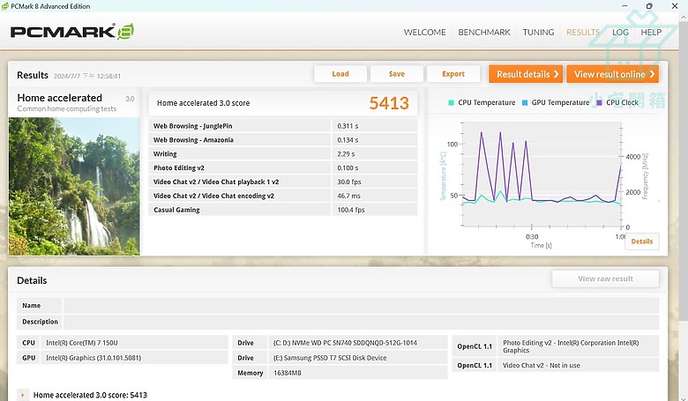Click View result online button
The width and height of the screenshot is (688, 401).
pyautogui.click(x=613, y=74)
